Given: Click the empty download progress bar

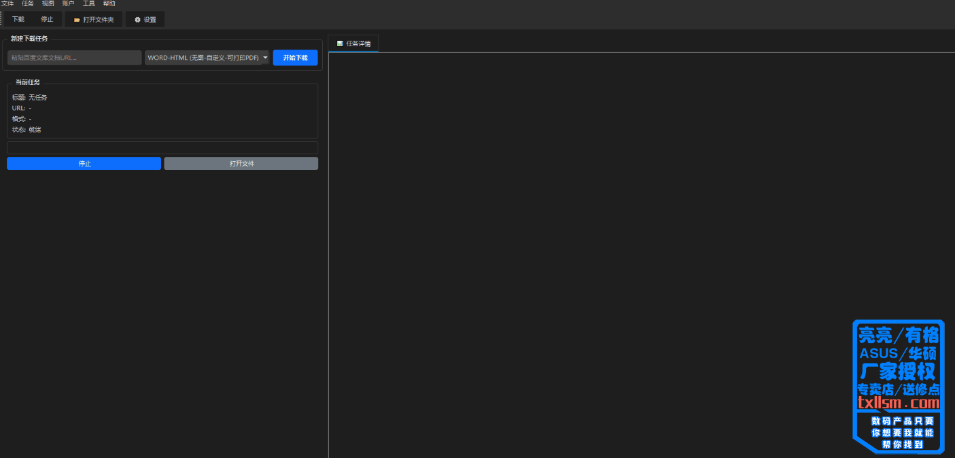Looking at the screenshot, I should 162,148.
